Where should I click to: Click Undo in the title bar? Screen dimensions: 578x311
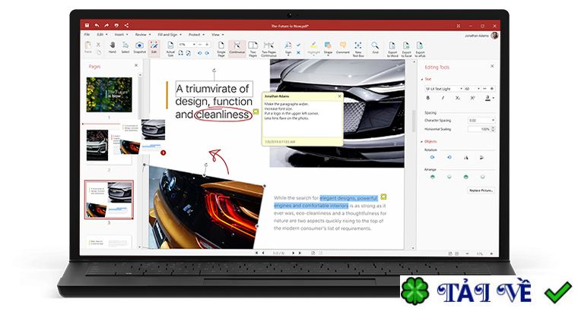pyautogui.click(x=97, y=25)
